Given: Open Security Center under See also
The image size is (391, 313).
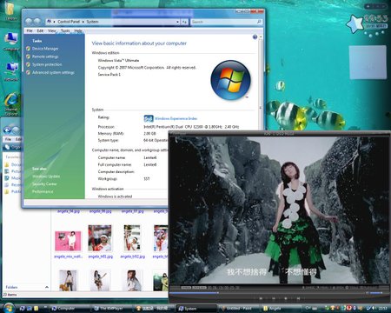Looking at the screenshot, I should point(44,184).
